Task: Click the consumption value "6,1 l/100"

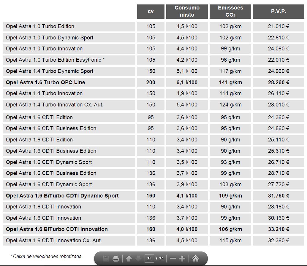Action: [187, 82]
